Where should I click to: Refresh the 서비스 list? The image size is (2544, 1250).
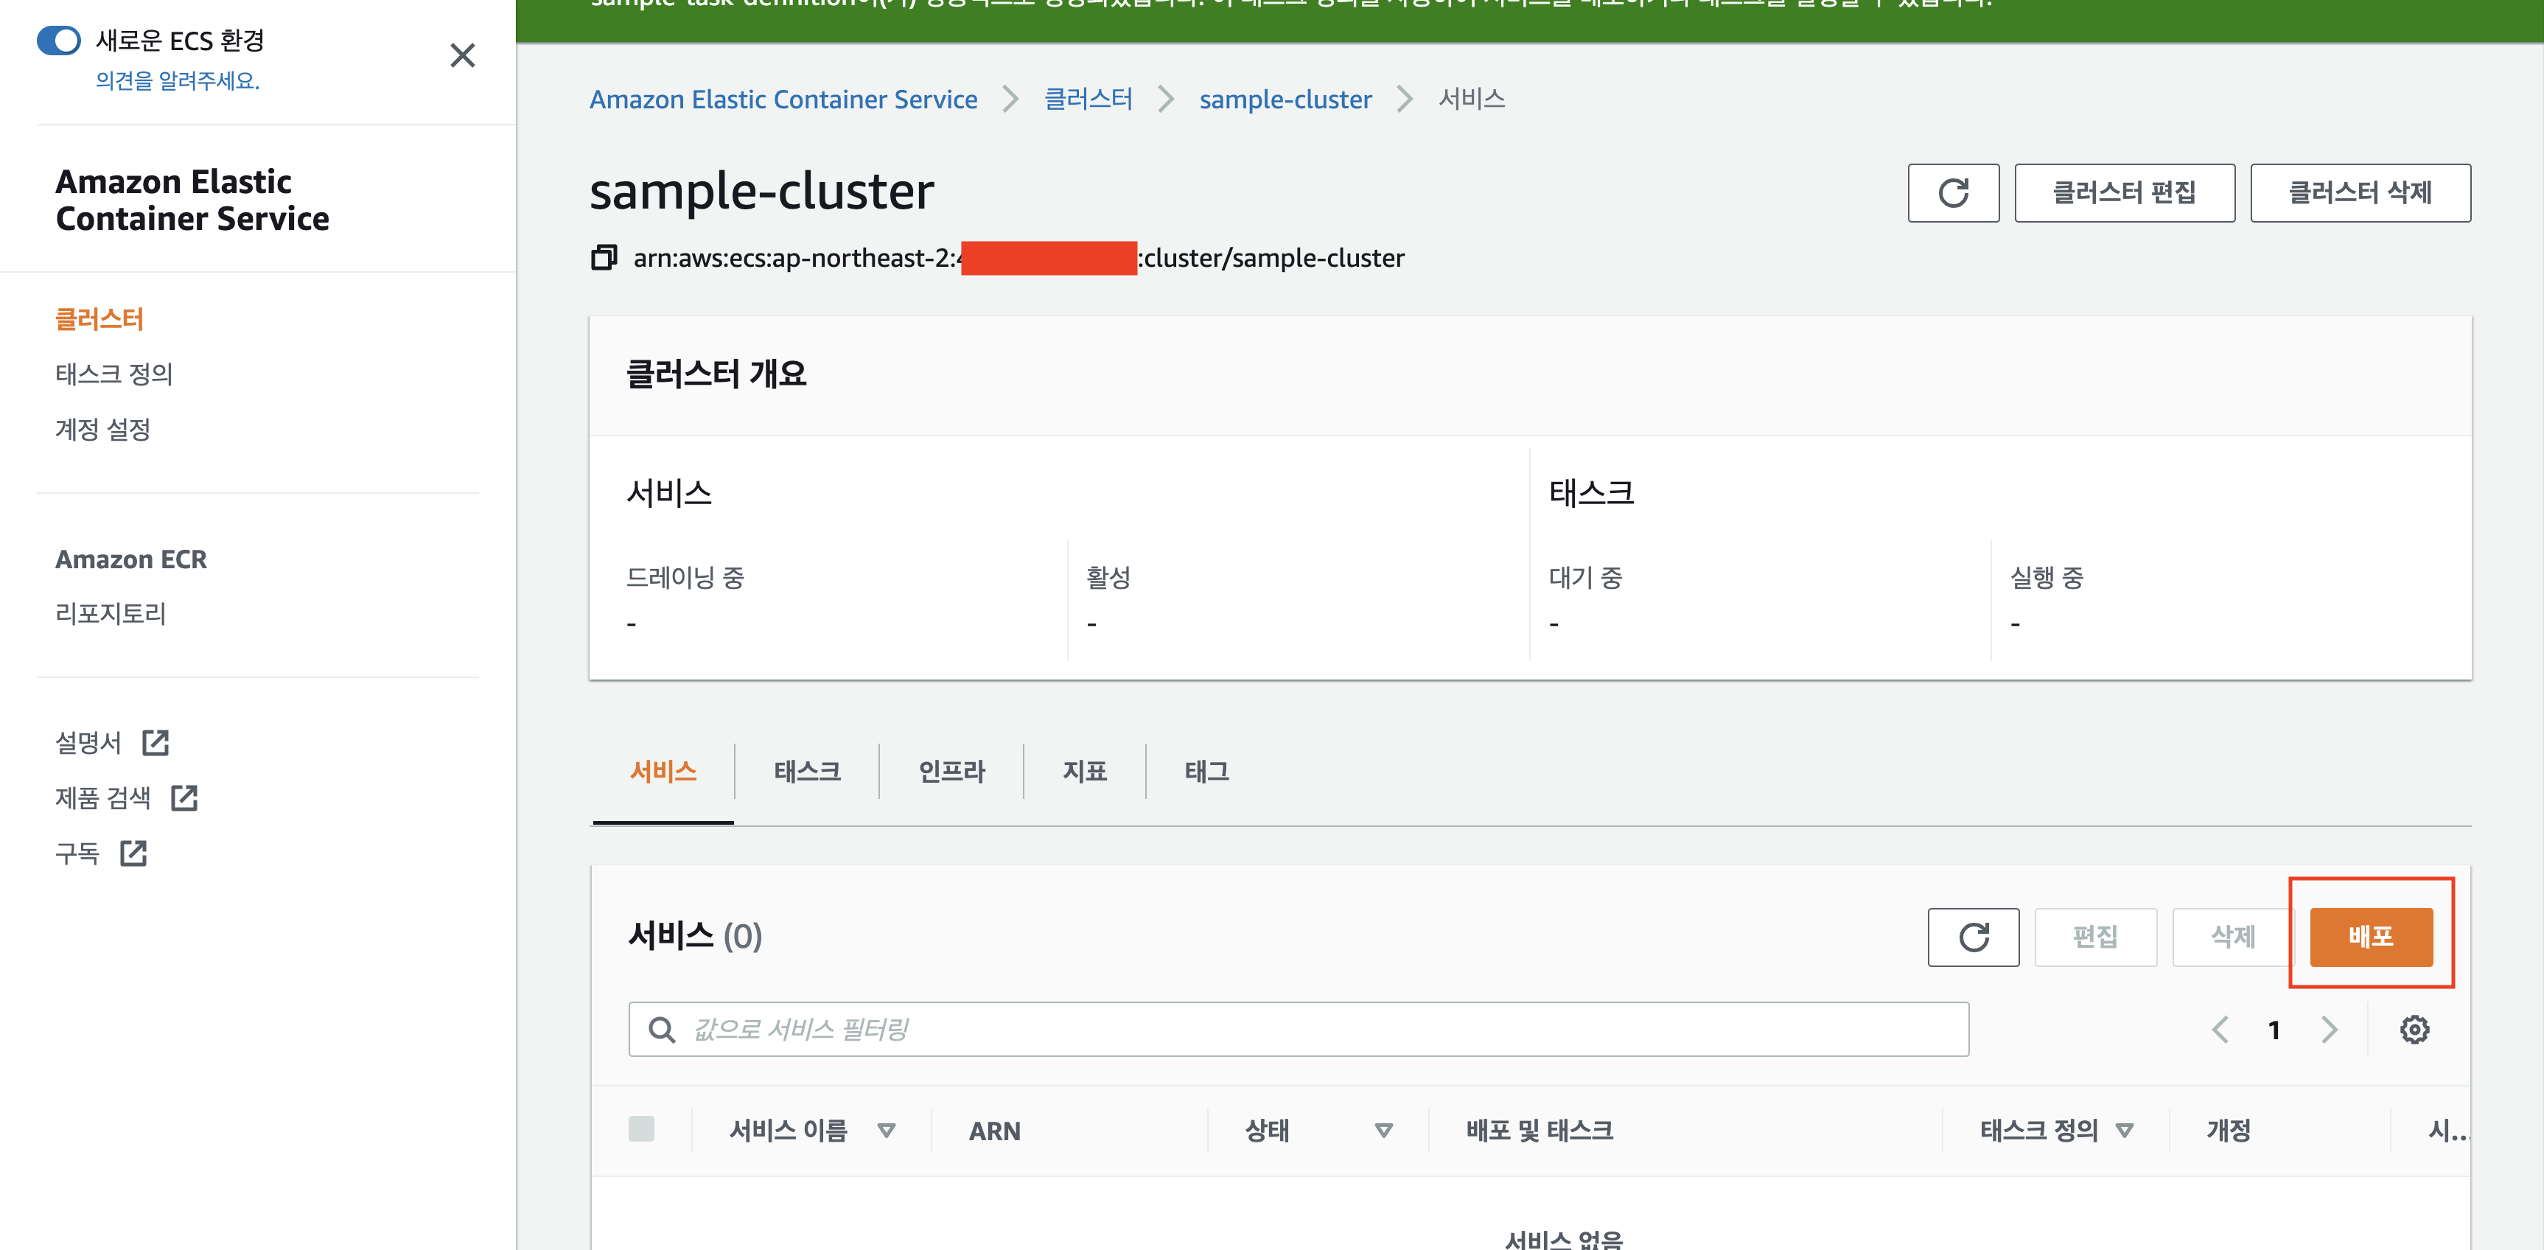pos(1973,937)
